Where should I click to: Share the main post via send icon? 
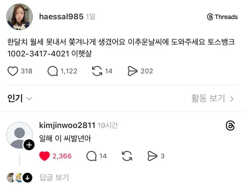pos(132,71)
